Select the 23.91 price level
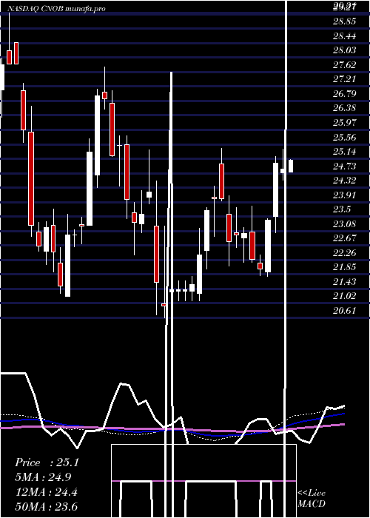The height and width of the screenshot is (518, 370). 345,195
